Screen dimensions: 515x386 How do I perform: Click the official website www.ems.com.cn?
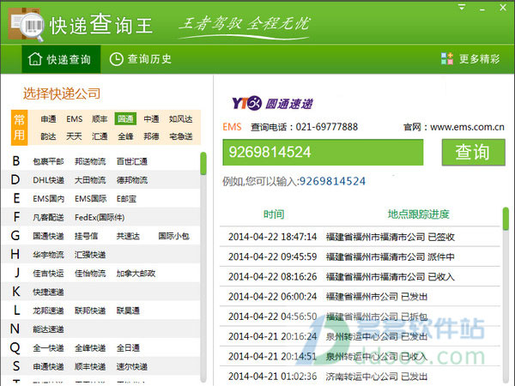(467, 127)
